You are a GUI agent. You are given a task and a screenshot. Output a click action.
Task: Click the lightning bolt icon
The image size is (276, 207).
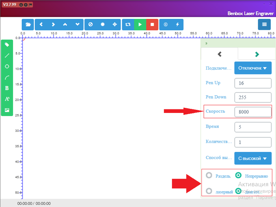[x=177, y=24]
